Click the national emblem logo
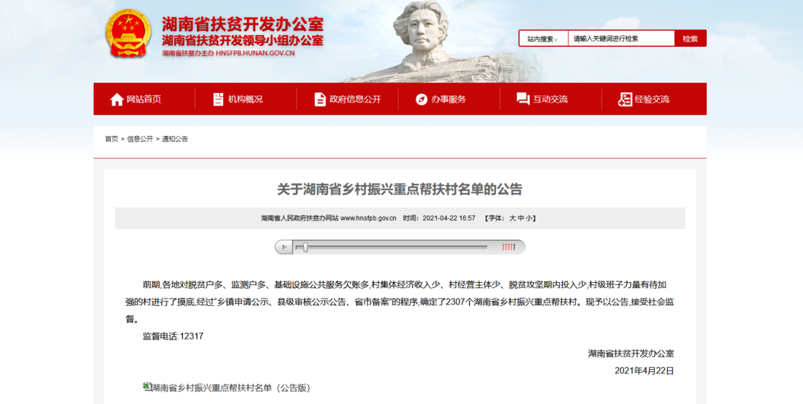 128,33
